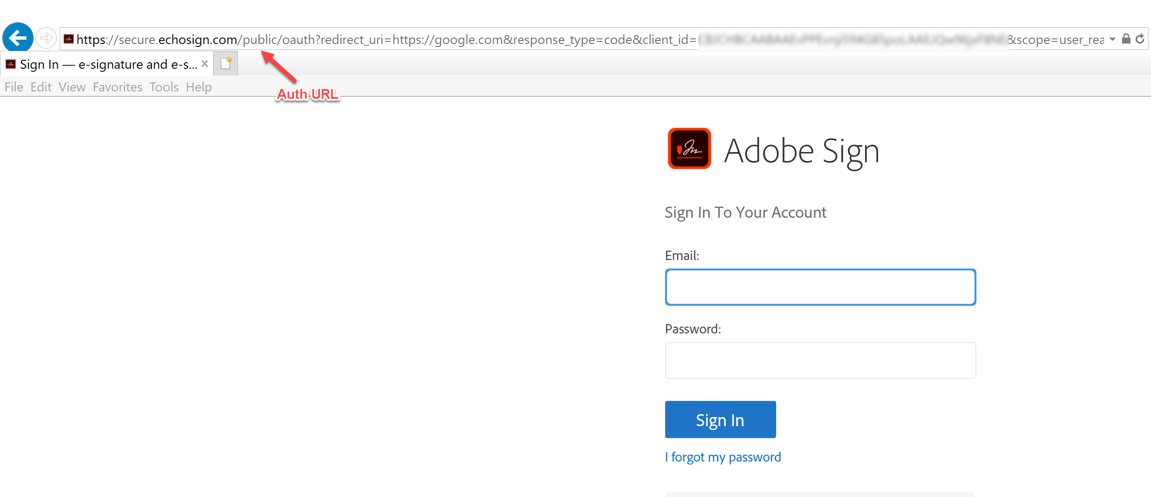
Task: Open the address bar autocomplete dropdown
Action: coord(1112,39)
